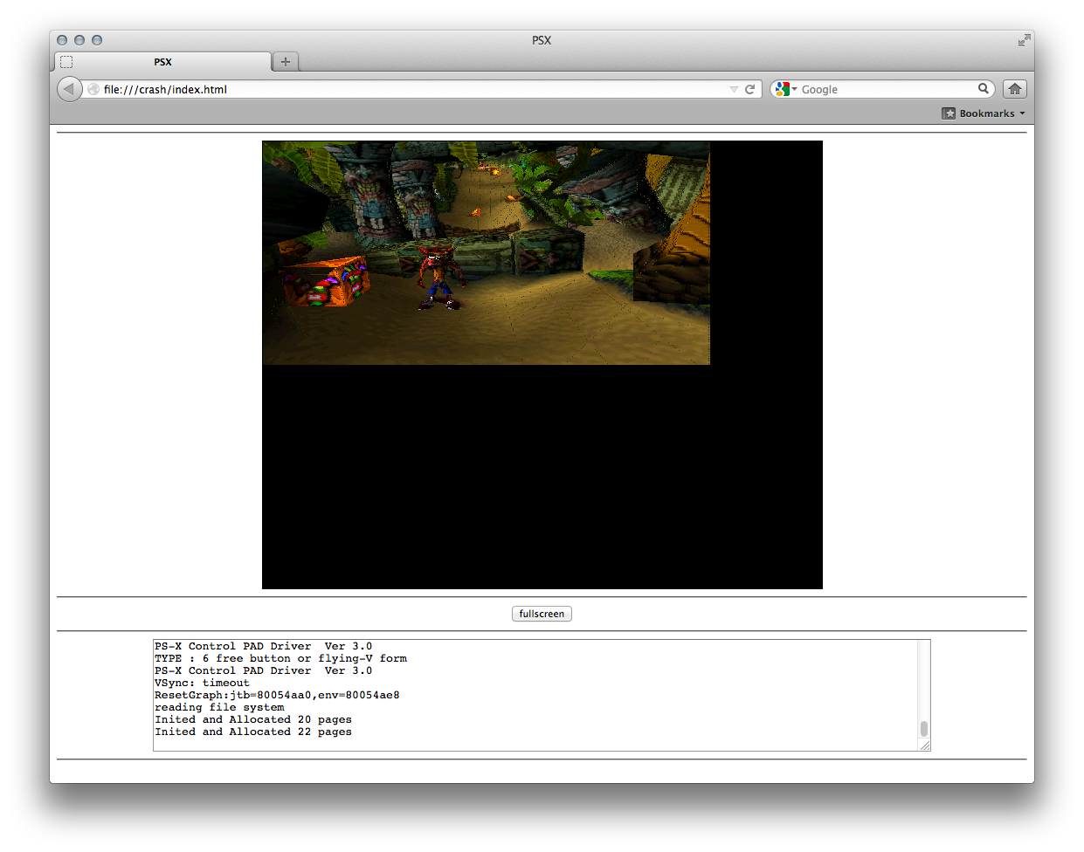The width and height of the screenshot is (1084, 852).
Task: Click the 'TYPE : 6 free button' log line
Action: click(280, 659)
